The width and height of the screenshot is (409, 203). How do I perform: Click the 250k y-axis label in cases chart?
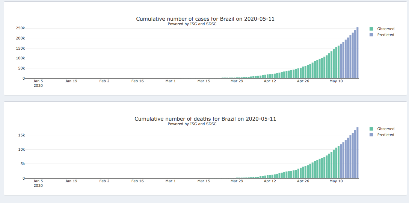(x=20, y=28)
